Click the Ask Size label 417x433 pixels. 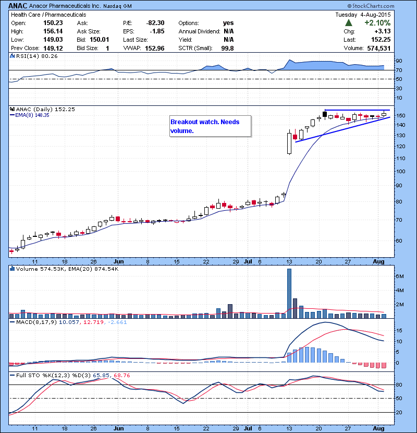click(x=89, y=31)
